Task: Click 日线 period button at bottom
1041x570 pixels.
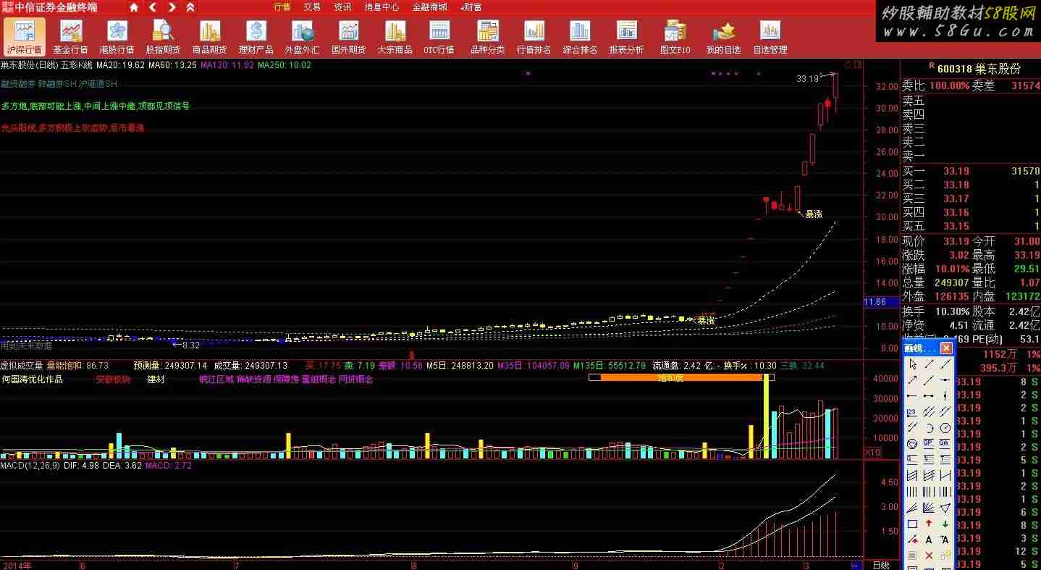Action: 881,565
